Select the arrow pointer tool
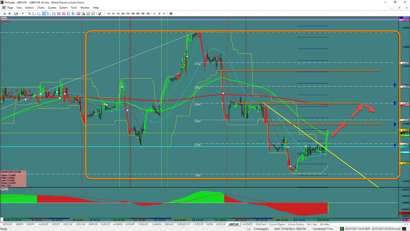The height and width of the screenshot is (231, 410). tap(30, 13)
